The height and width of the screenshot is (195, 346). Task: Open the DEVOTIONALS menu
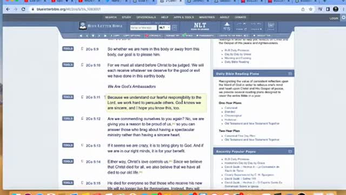tap(146, 17)
